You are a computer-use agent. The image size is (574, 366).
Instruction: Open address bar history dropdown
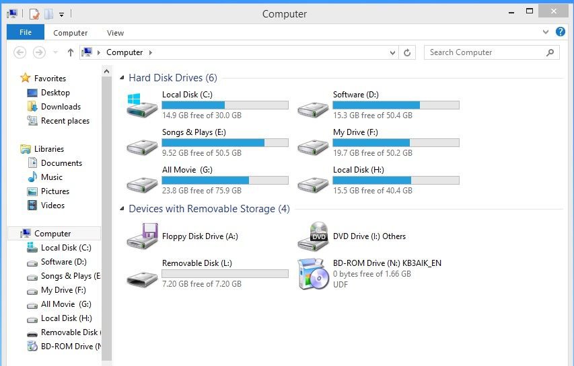tap(392, 52)
